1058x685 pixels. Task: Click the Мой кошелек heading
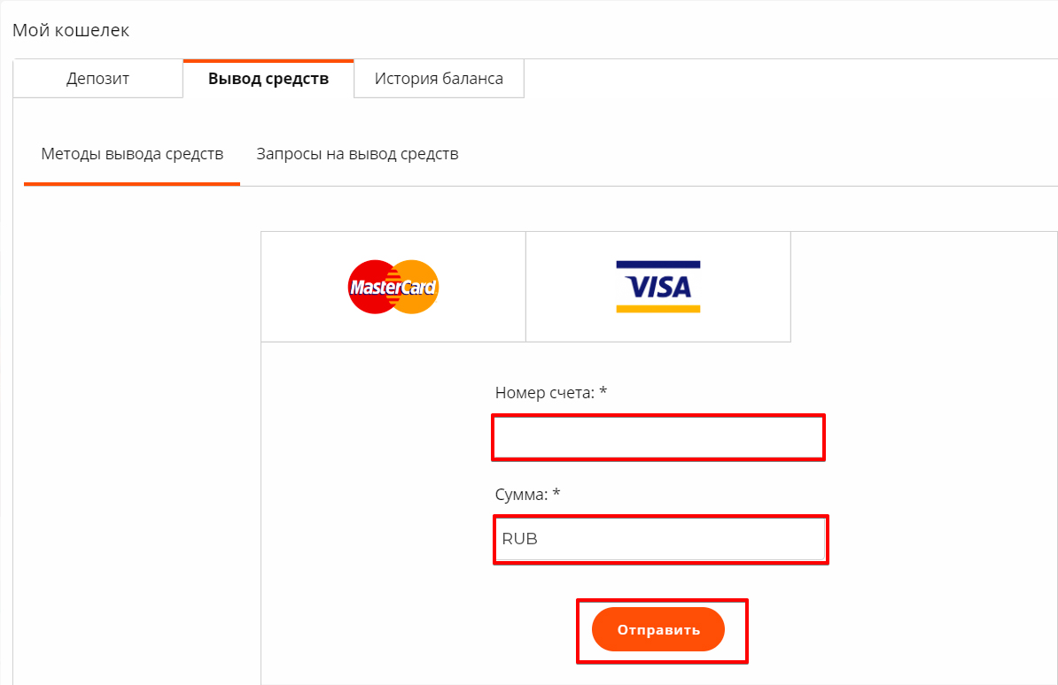point(71,30)
